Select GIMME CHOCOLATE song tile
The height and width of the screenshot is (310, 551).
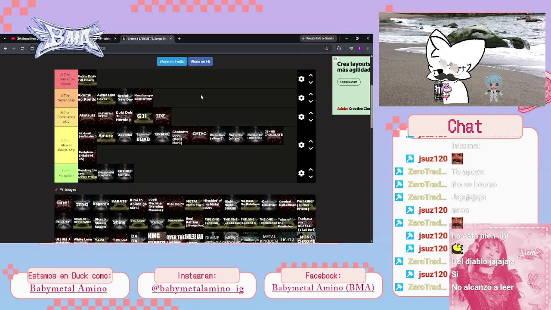click(x=274, y=136)
